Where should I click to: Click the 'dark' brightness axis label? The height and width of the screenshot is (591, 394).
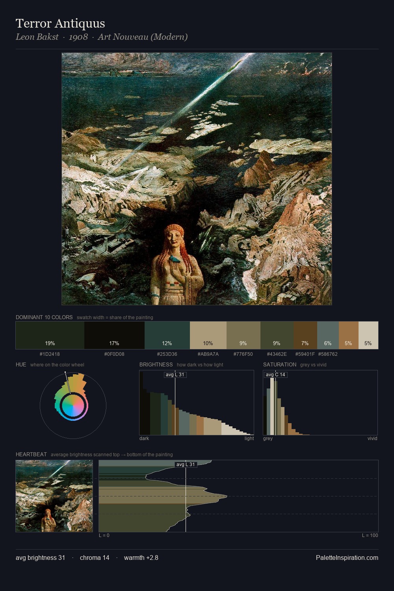click(x=144, y=439)
